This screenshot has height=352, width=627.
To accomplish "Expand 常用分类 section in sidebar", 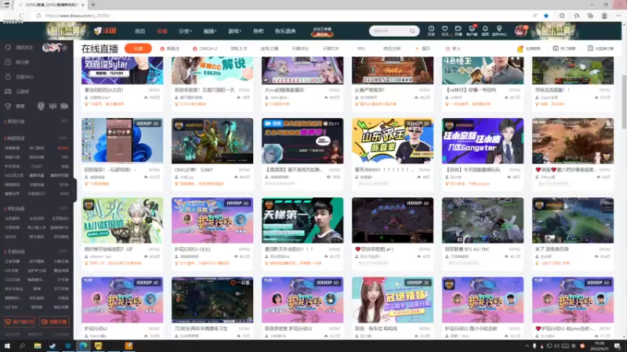I will (65, 121).
